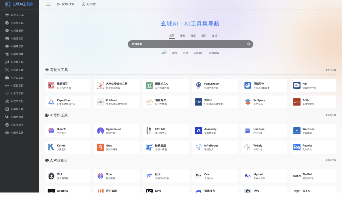Click 提交AI工具 link
342x200 pixels.
[66, 4]
